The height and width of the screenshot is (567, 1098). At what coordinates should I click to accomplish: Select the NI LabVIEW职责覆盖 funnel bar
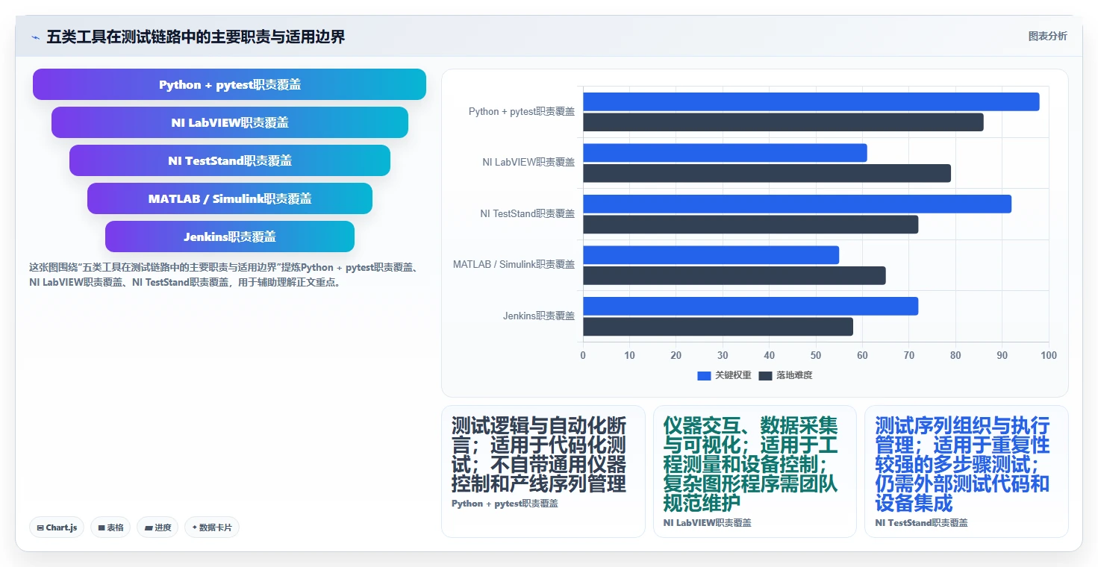coord(229,122)
